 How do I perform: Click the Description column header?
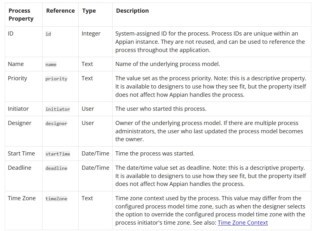(x=133, y=11)
